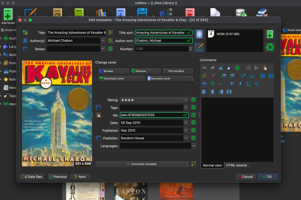Add a format to this book
The image size is (301, 200).
pyautogui.click(x=270, y=34)
